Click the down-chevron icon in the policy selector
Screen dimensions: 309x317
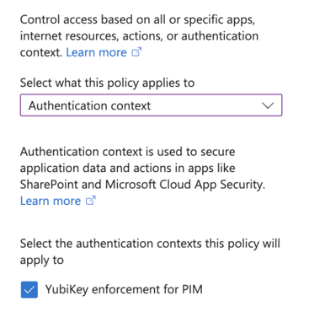(268, 105)
